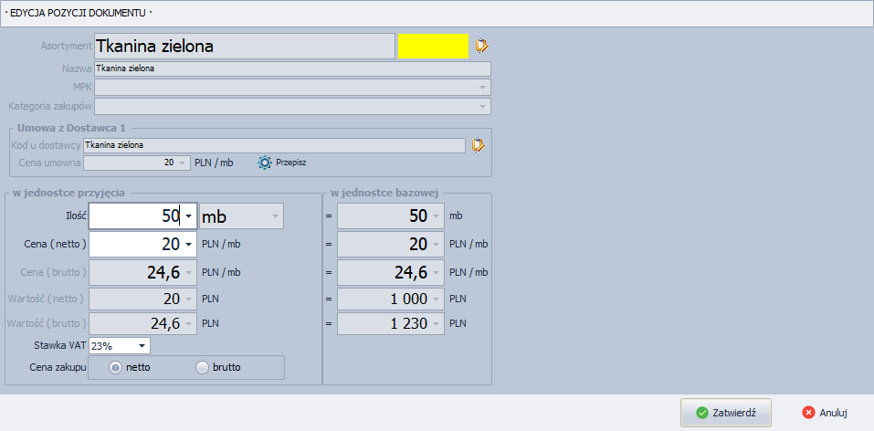Expand the MPK dropdown list
This screenshot has width=874, height=431.
click(481, 88)
